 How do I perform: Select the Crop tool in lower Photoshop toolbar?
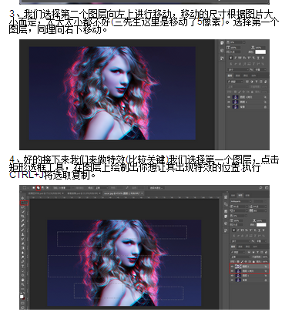point(22,216)
